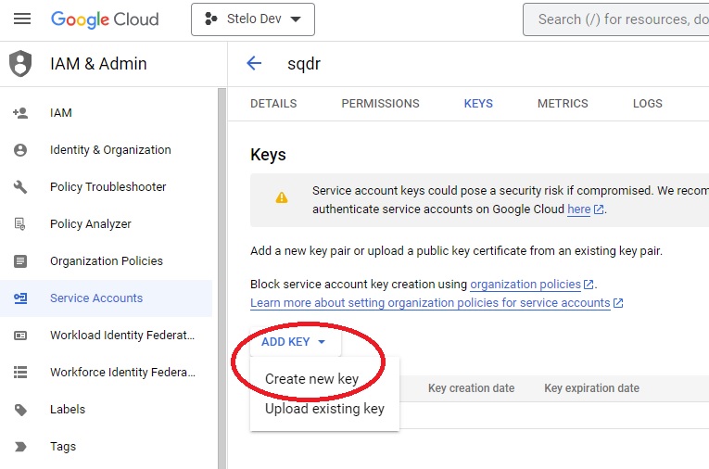Click the Labels tag icon
The width and height of the screenshot is (709, 469).
[20, 410]
